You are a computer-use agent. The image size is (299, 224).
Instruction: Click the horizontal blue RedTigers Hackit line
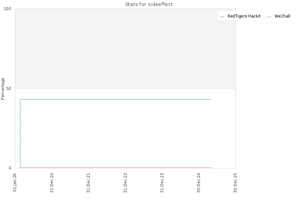point(115,99)
